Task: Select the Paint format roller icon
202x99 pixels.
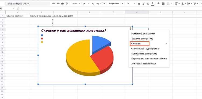Action: 67,4
